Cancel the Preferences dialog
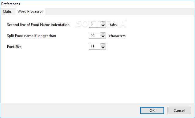 (179, 110)
